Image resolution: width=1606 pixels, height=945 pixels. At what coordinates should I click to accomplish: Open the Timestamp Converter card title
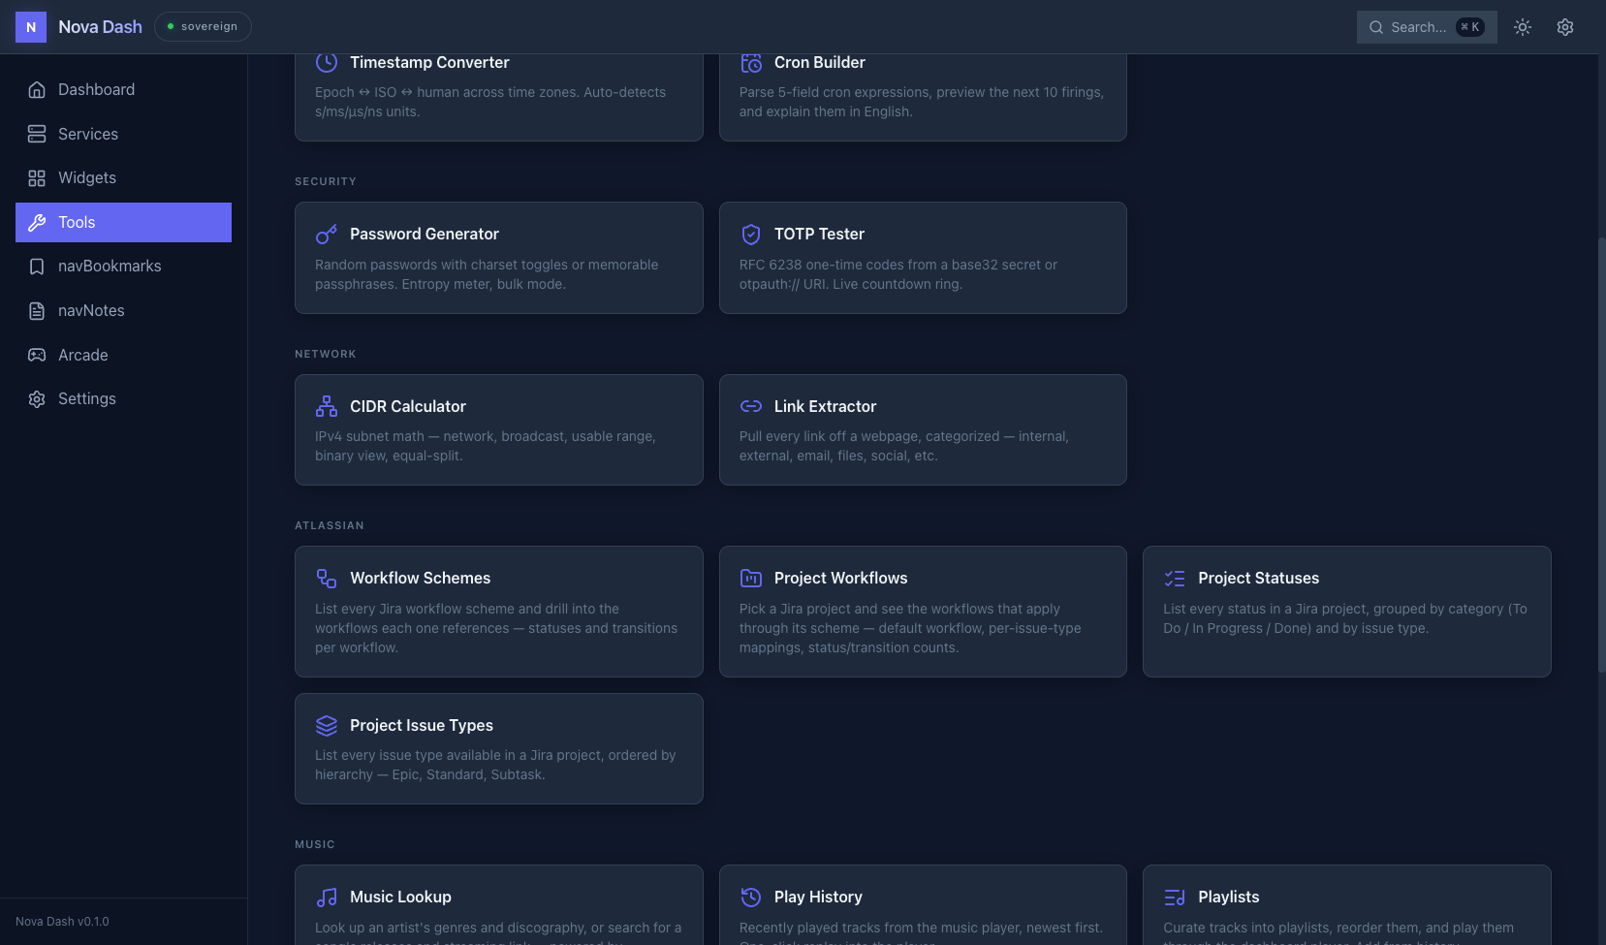pyautogui.click(x=429, y=62)
